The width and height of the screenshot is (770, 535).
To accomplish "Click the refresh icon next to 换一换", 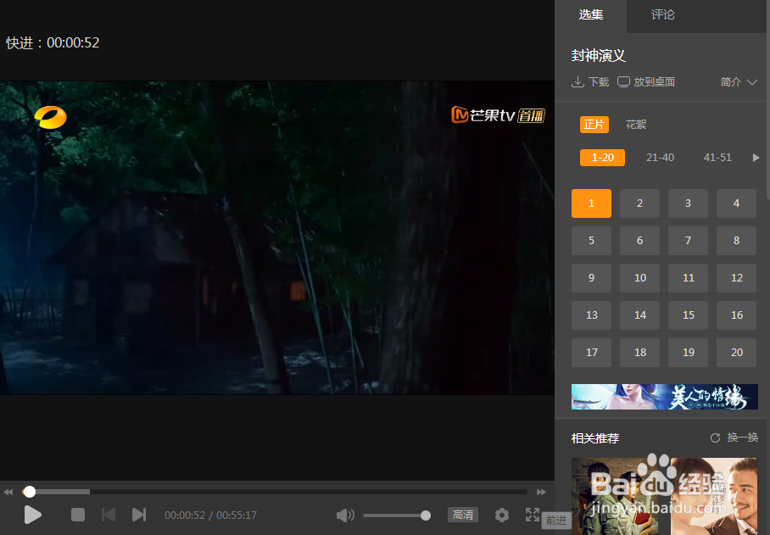I will pyautogui.click(x=715, y=437).
